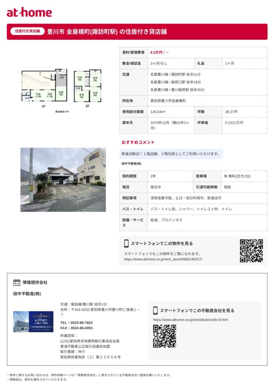The image size is (274, 388).
Task: Click the page title 豊川市 金屋橋町(諏訪町駅) の住居付き貸店舗
Action: point(107,32)
